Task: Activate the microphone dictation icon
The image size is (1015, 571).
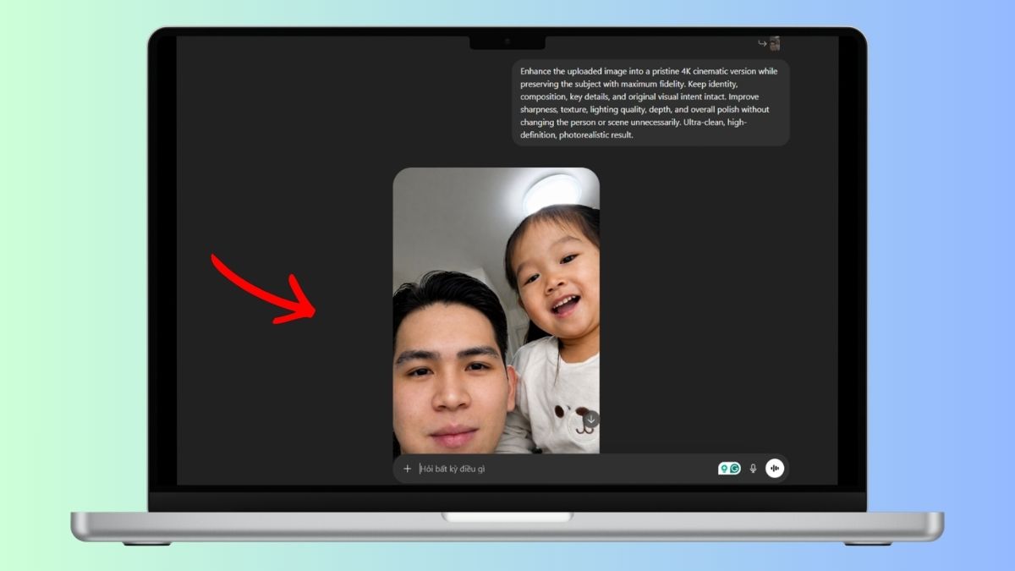Action: click(x=753, y=469)
